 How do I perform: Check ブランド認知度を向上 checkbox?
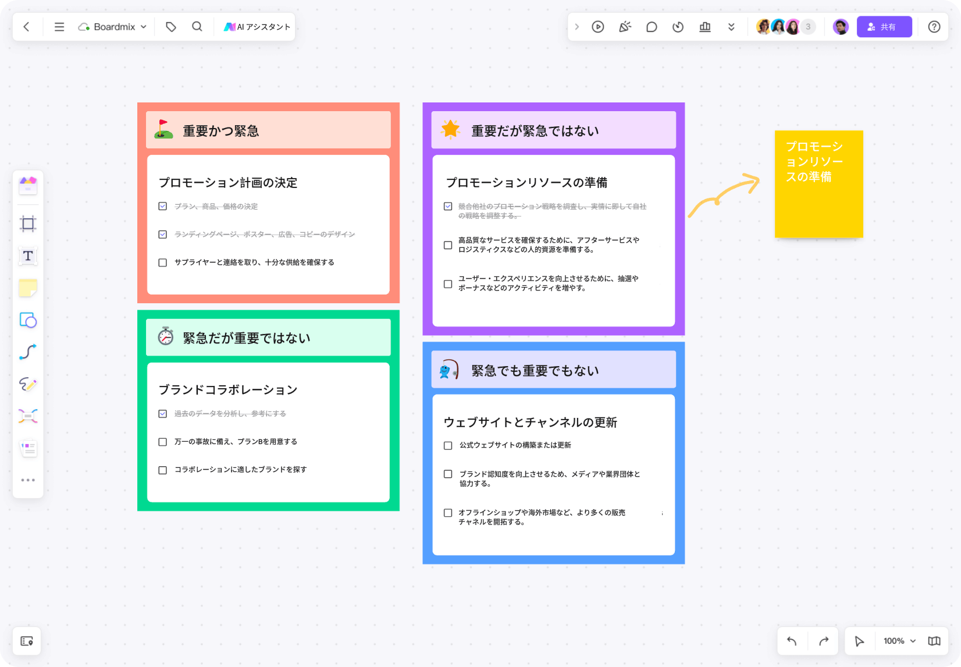pos(448,474)
